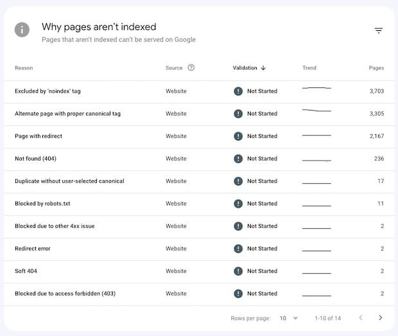Screen dimensions: 398x336
Task: Click the trend sparkline in the noindex row
Action: pyautogui.click(x=316, y=88)
